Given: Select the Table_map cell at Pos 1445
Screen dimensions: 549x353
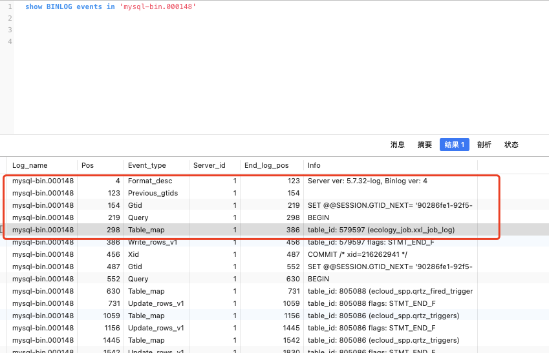Looking at the screenshot, I should pyautogui.click(x=146, y=340).
